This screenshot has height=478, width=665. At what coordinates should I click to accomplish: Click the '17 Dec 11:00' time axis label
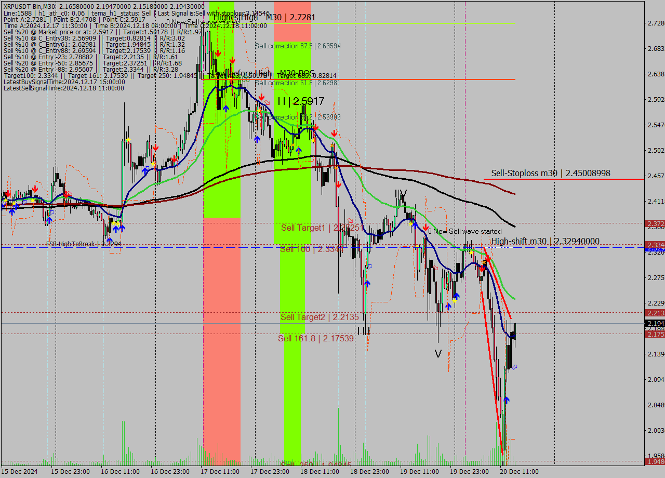pyautogui.click(x=219, y=472)
